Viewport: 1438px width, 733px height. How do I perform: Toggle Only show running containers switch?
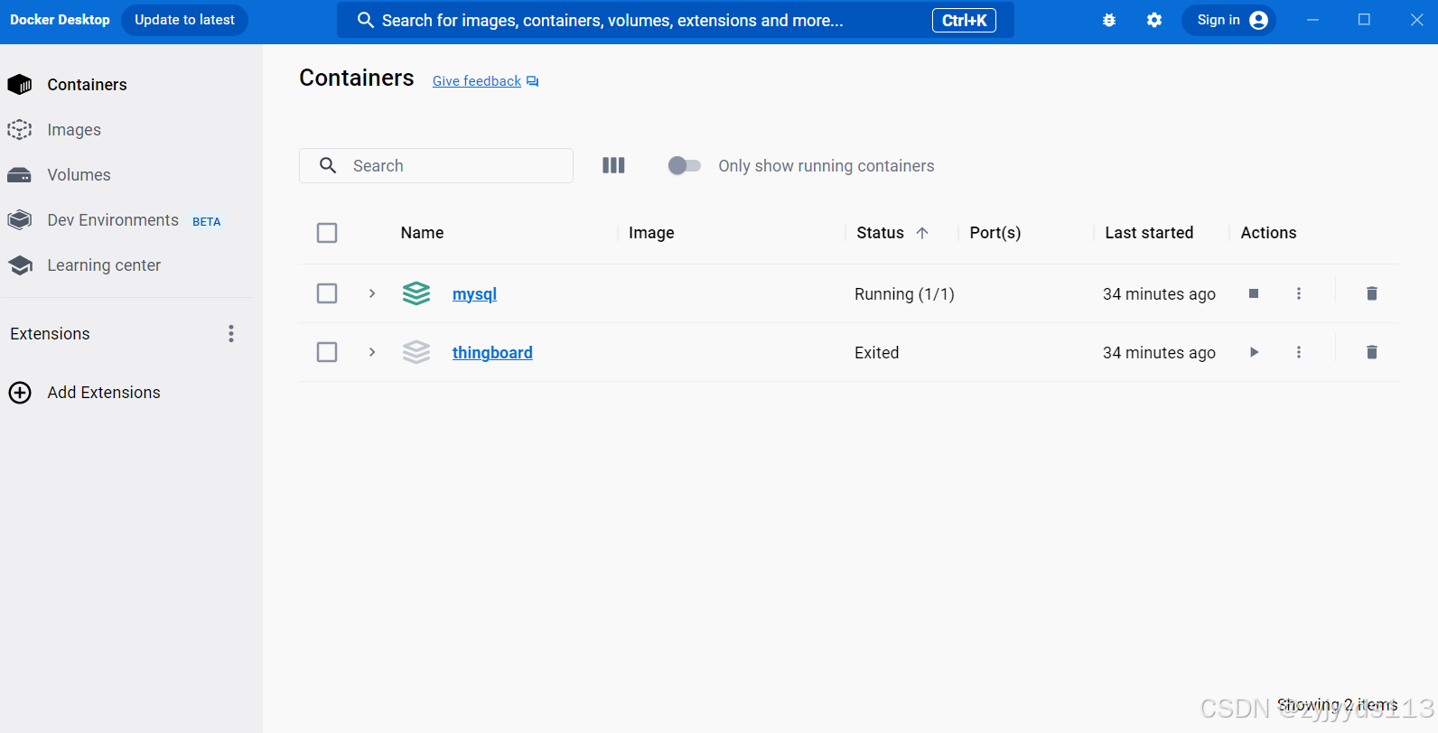pos(684,165)
